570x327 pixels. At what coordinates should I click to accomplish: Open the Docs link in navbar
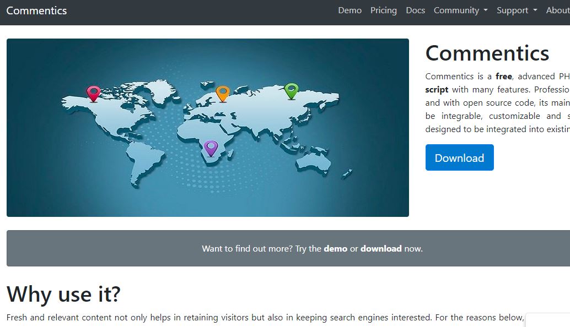[416, 10]
